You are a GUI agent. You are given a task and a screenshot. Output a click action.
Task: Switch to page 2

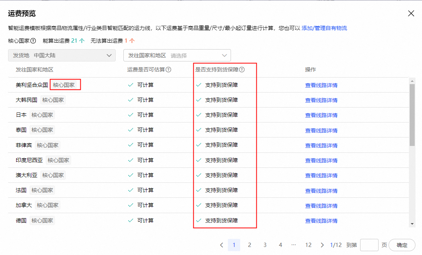click(x=249, y=245)
